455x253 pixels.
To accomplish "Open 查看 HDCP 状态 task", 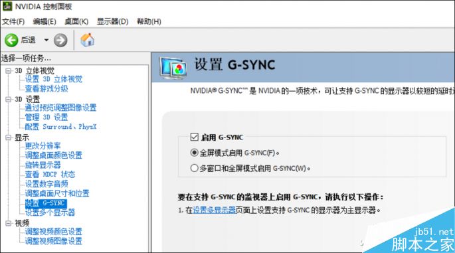I will point(50,175).
